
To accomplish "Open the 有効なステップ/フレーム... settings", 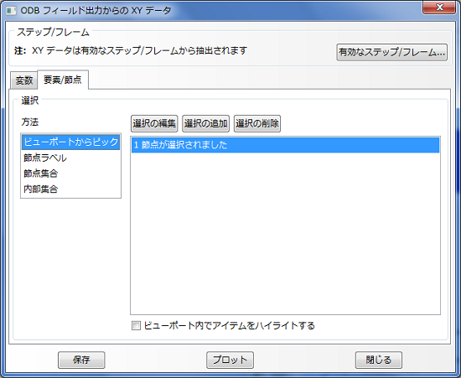I will 391,52.
